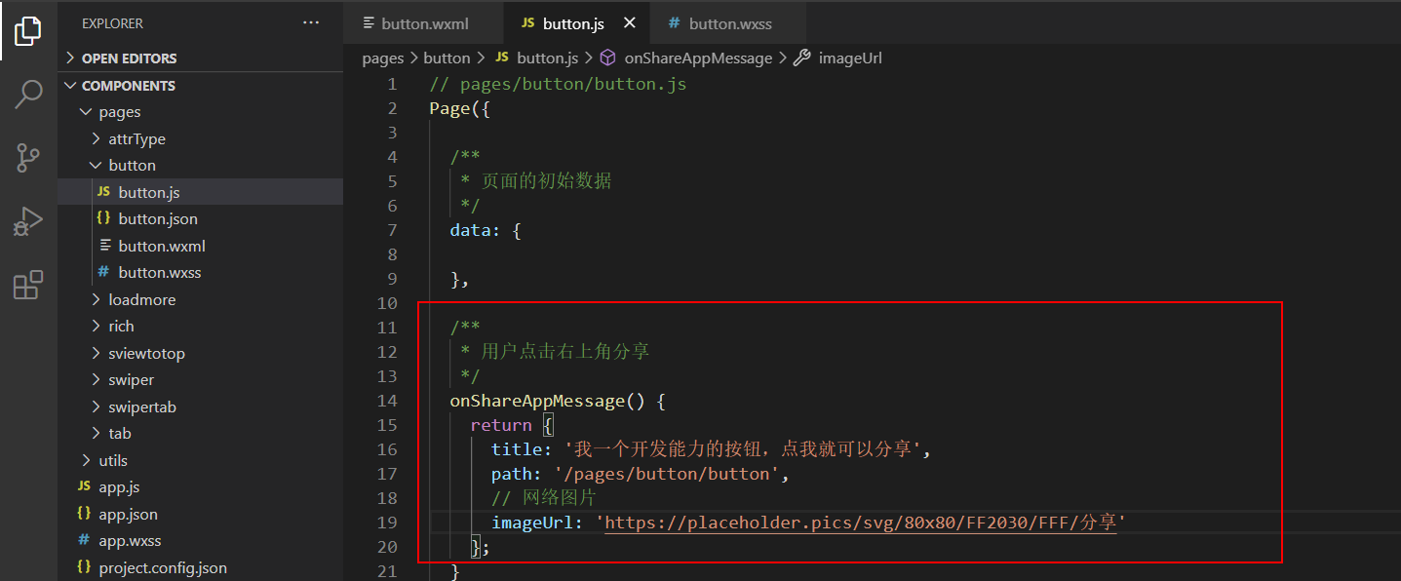Expand the attrType folder
This screenshot has width=1401, height=581.
point(201,139)
